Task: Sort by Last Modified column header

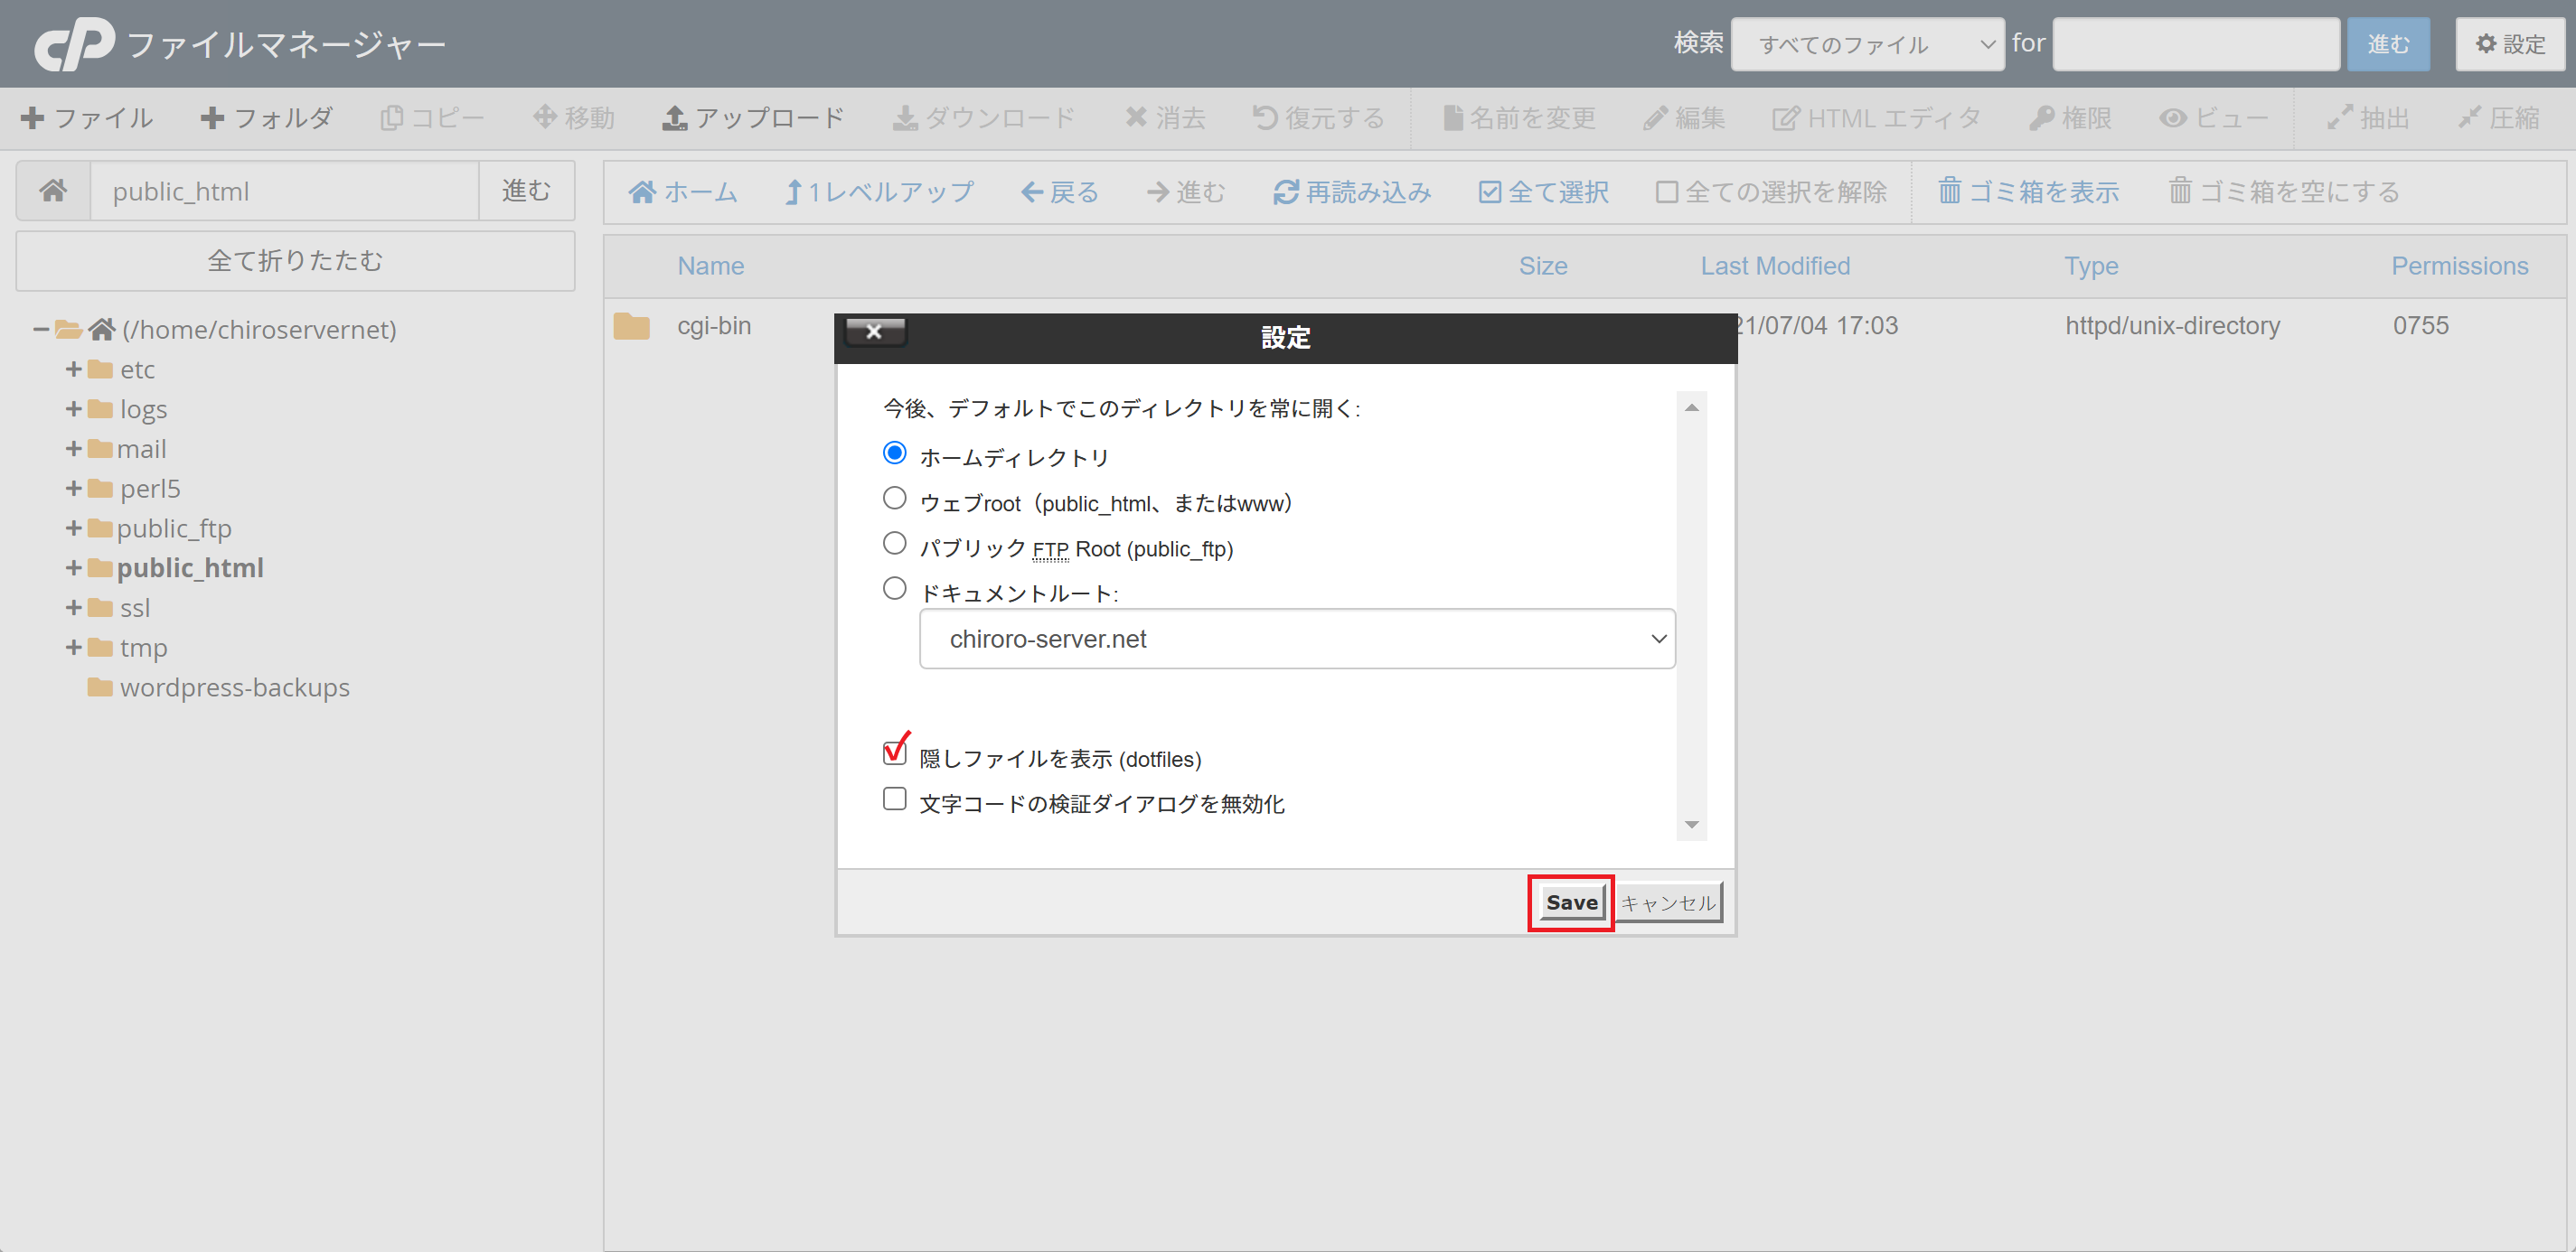Action: [x=1775, y=266]
